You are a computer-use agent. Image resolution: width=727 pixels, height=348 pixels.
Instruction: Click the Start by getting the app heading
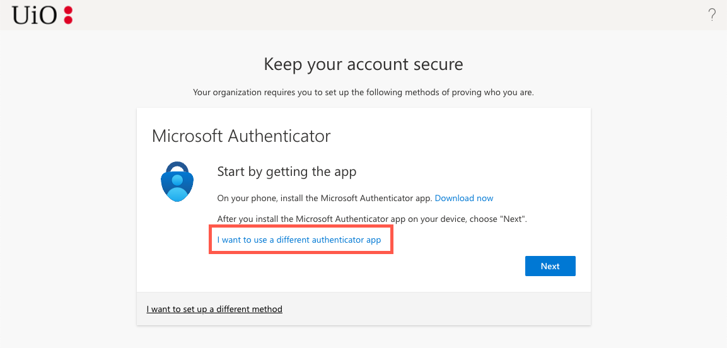click(x=286, y=172)
